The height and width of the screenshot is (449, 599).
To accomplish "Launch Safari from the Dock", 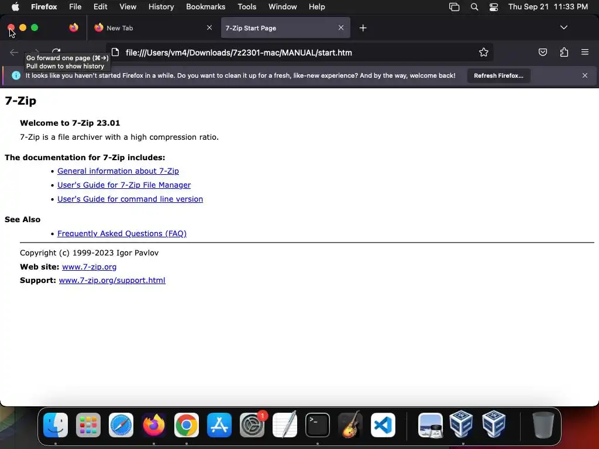I will click(121, 425).
